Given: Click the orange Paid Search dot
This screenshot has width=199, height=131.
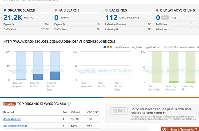Looking at the screenshot, I should (56, 10).
